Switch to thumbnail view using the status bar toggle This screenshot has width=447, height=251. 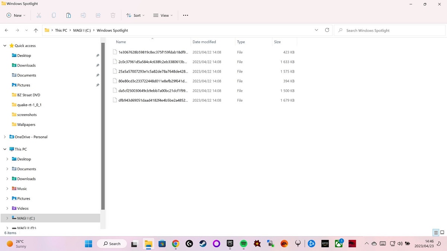click(x=443, y=232)
